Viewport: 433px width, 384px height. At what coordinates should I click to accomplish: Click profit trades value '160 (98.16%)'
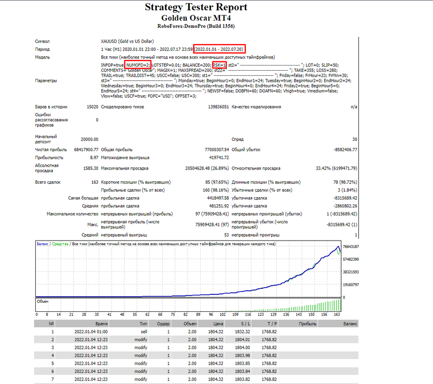tap(216, 190)
